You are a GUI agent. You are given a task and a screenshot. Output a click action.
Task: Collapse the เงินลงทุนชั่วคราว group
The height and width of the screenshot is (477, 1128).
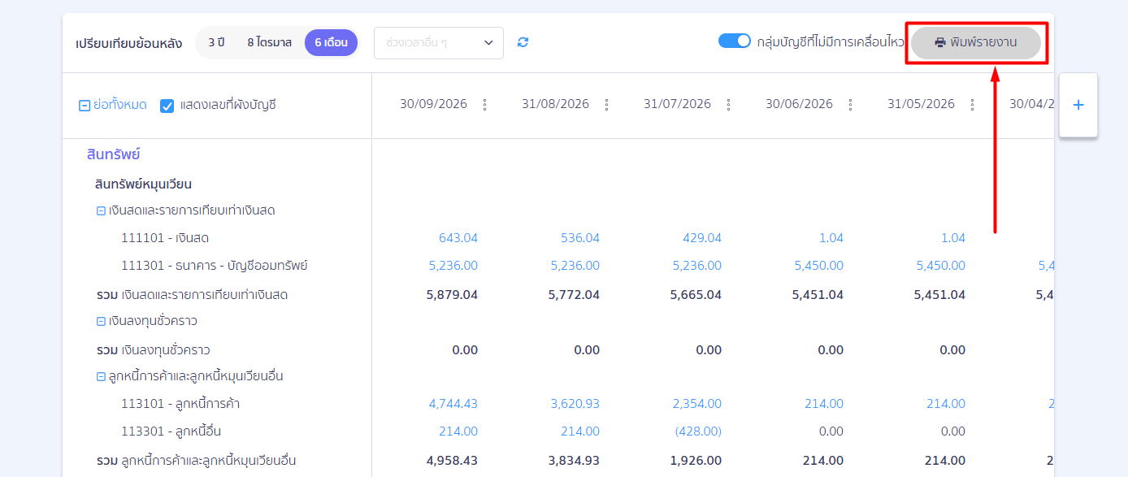pos(101,321)
